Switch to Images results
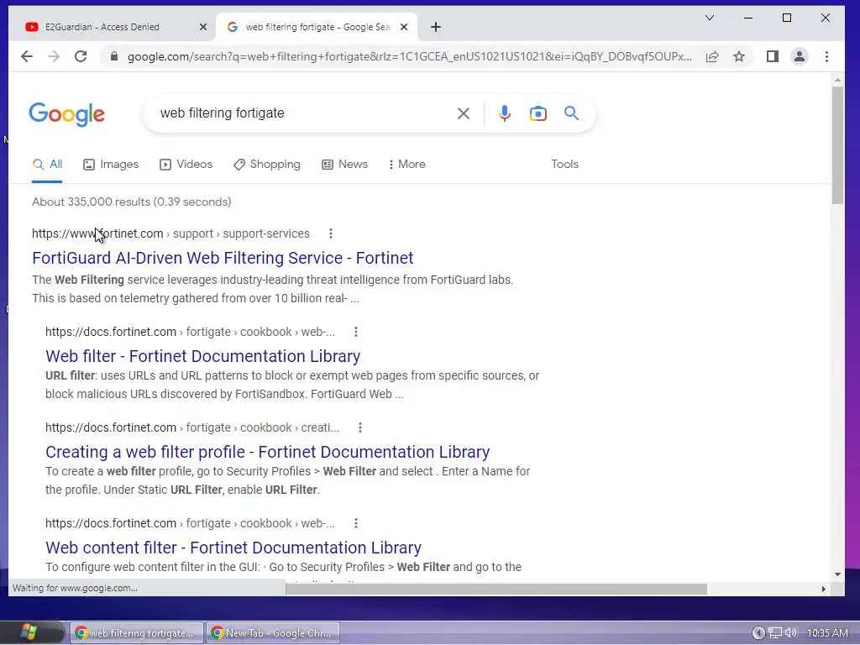Image resolution: width=860 pixels, height=645 pixels. tap(111, 164)
